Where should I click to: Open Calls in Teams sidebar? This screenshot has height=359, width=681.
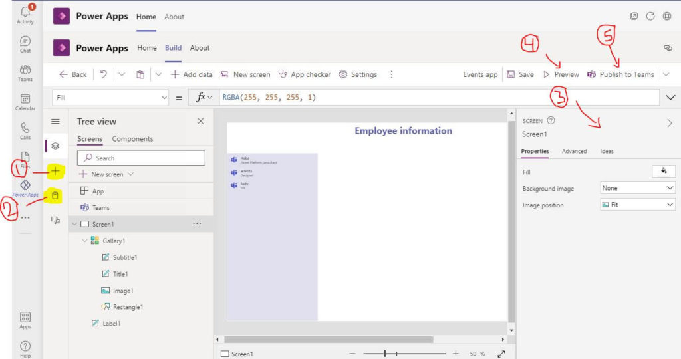25,131
